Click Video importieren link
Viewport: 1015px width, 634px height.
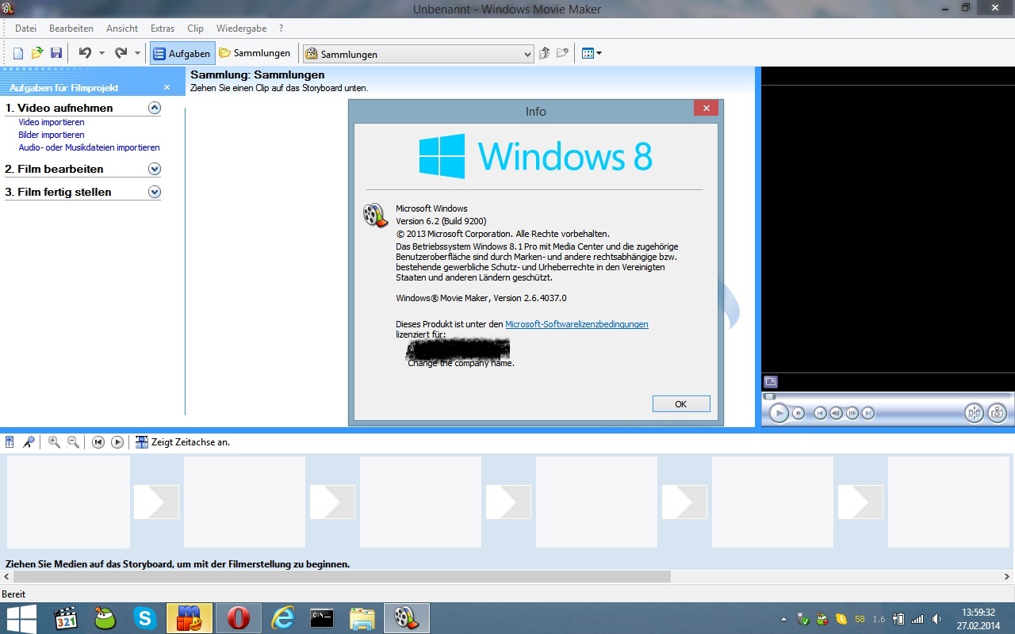(52, 122)
